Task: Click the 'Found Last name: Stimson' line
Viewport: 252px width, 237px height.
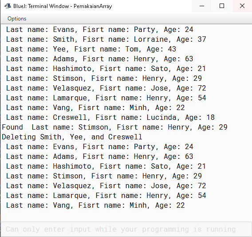Action: tap(114, 127)
